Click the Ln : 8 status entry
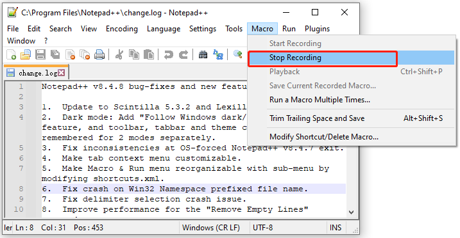Image resolution: width=460 pixels, height=238 pixels. click(x=24, y=228)
